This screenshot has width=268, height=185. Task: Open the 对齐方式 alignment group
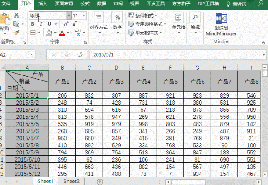pyautogui.click(x=98, y=23)
